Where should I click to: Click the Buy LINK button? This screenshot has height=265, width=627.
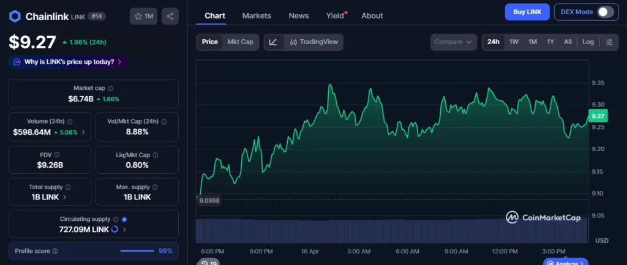point(527,12)
